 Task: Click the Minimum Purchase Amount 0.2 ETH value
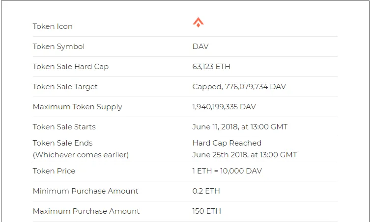tap(206, 191)
